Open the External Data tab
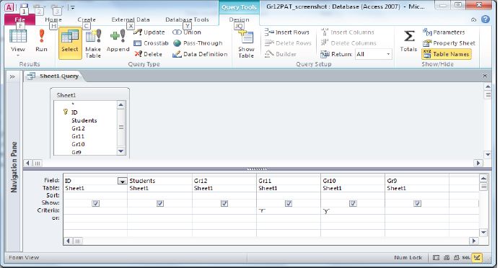500x268 pixels. click(x=131, y=19)
